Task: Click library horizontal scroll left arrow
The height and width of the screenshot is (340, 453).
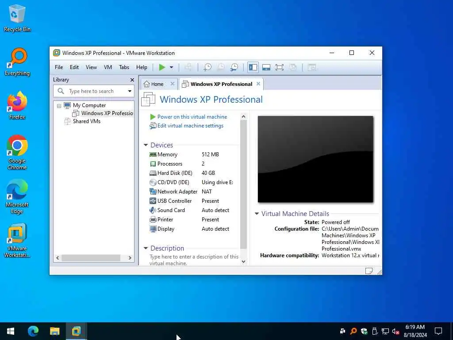Action: (58, 258)
